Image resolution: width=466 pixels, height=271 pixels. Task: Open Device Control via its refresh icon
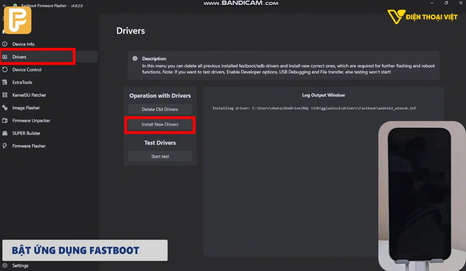click(x=5, y=69)
